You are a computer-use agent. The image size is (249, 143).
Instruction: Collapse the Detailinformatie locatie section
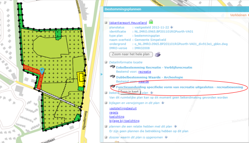click(106, 62)
